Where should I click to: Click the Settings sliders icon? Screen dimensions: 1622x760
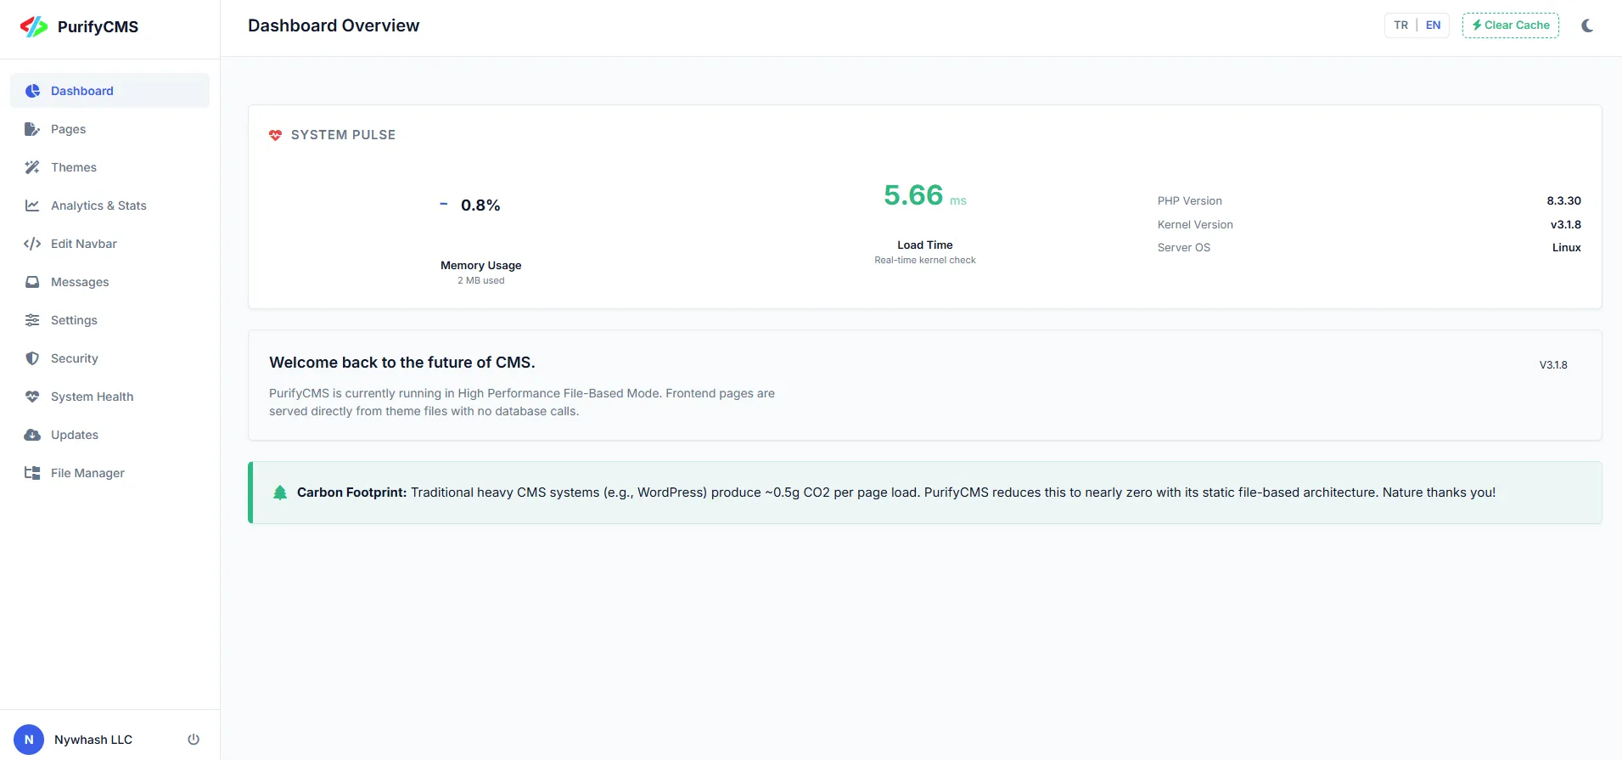(32, 320)
